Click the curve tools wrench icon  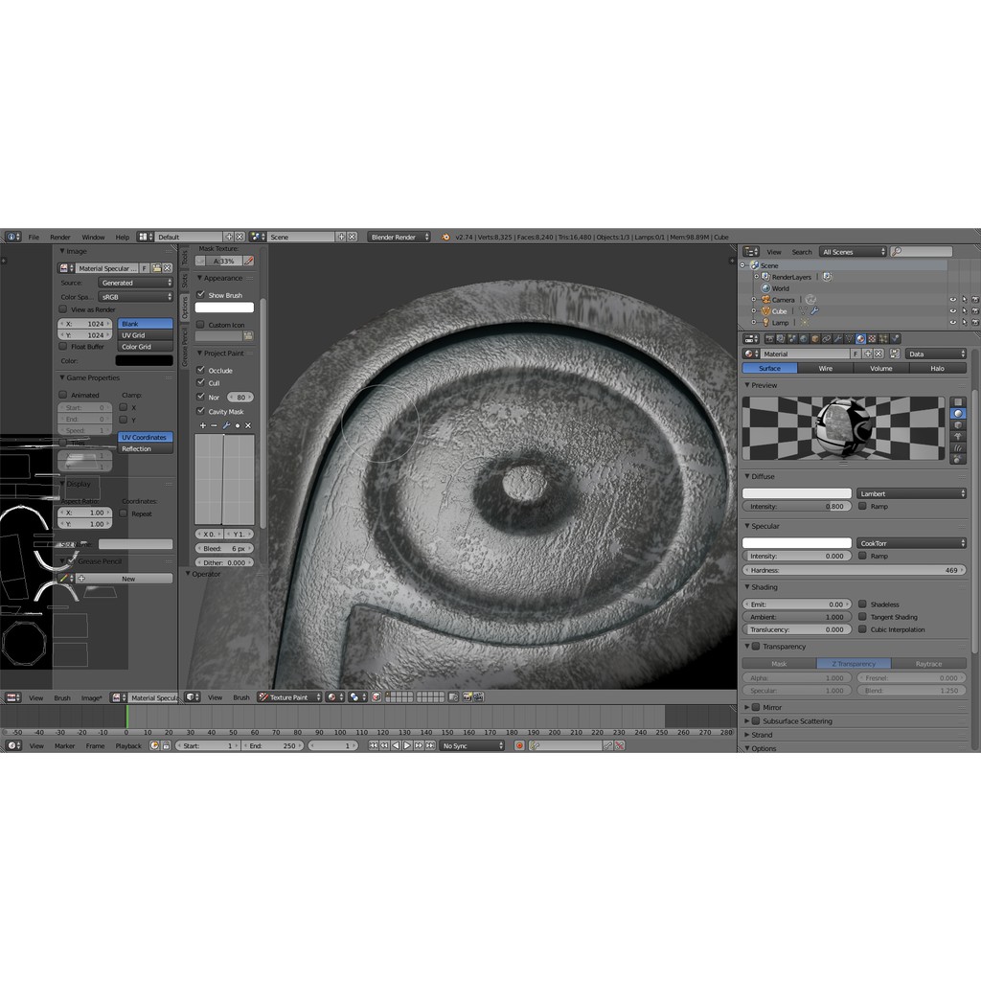(x=226, y=425)
